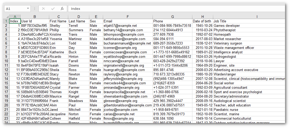Select column B header

(35, 17)
